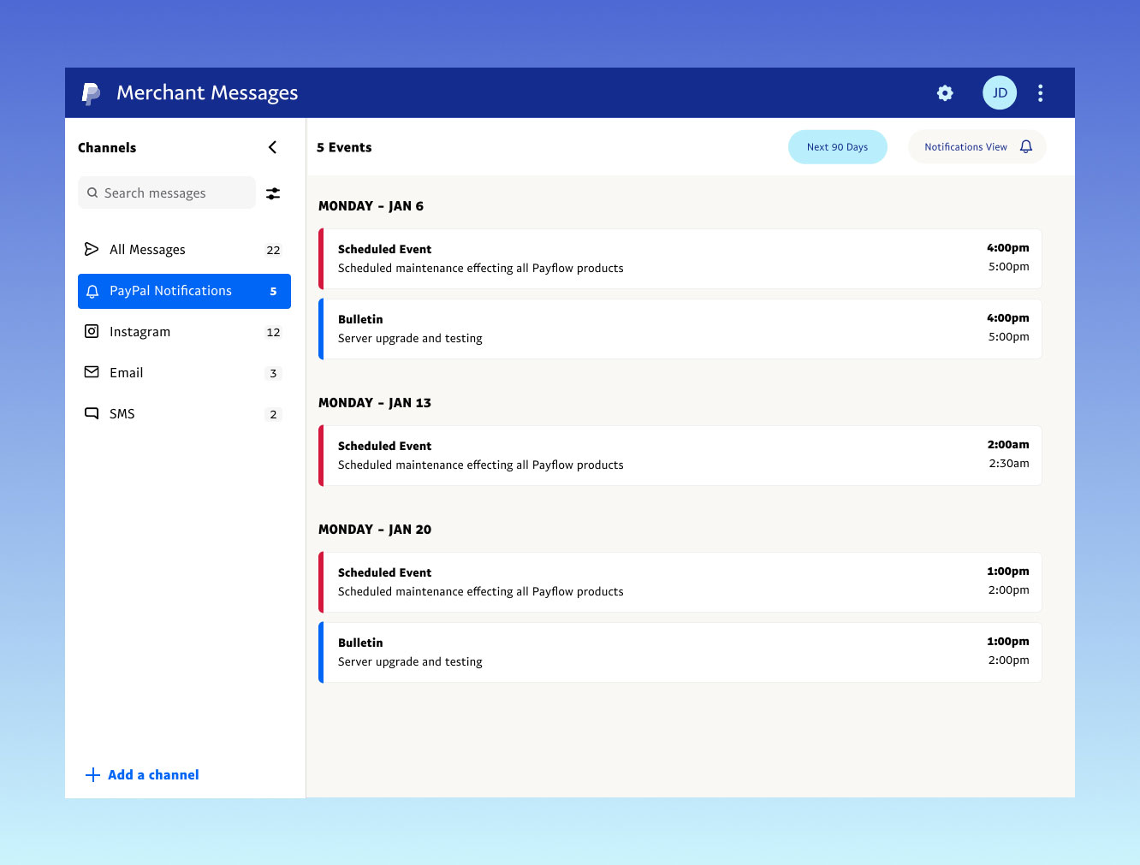1140x865 pixels.
Task: Open the three-dot more options menu
Action: point(1040,93)
